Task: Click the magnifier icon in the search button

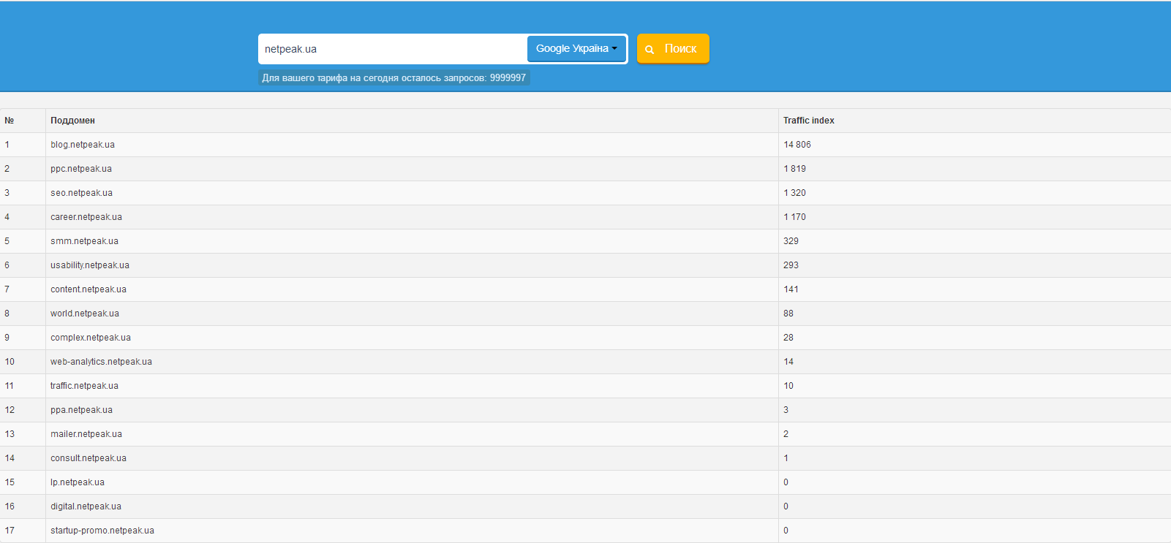Action: tap(649, 50)
